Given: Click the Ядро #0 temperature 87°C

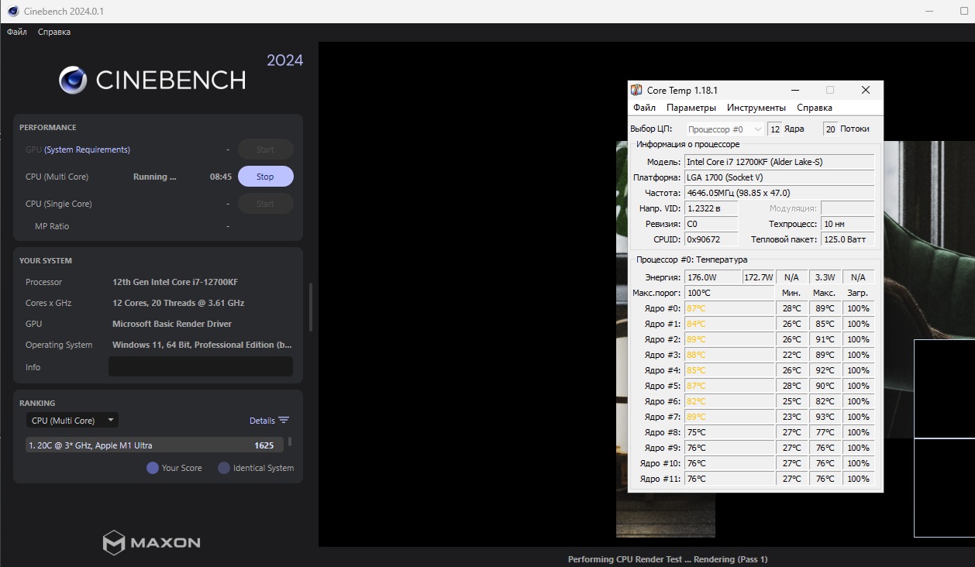Looking at the screenshot, I should 729,308.
